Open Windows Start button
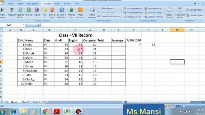Viewport: 205px width, 115px height. coord(2,112)
